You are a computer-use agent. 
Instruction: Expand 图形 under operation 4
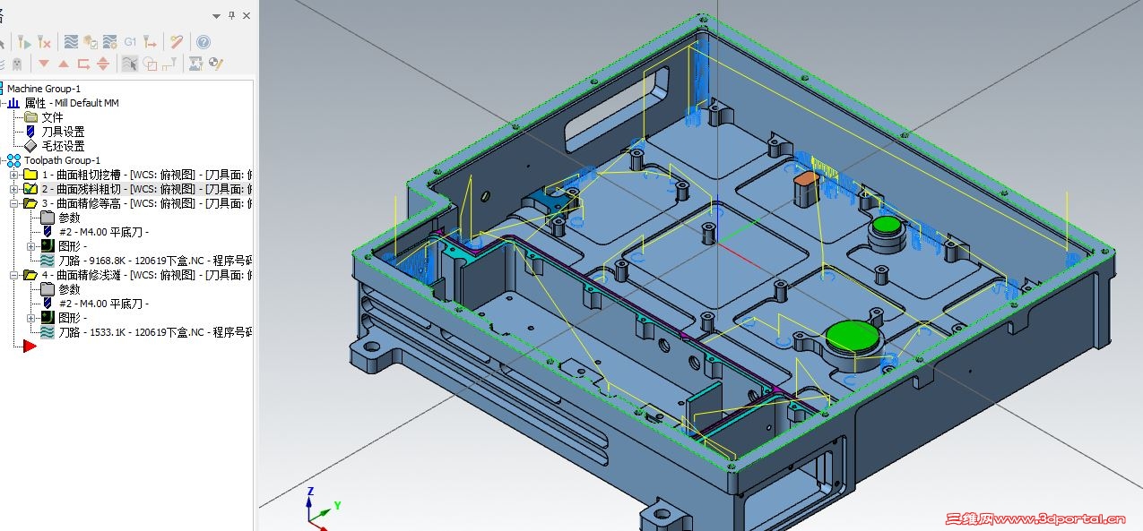pos(31,318)
